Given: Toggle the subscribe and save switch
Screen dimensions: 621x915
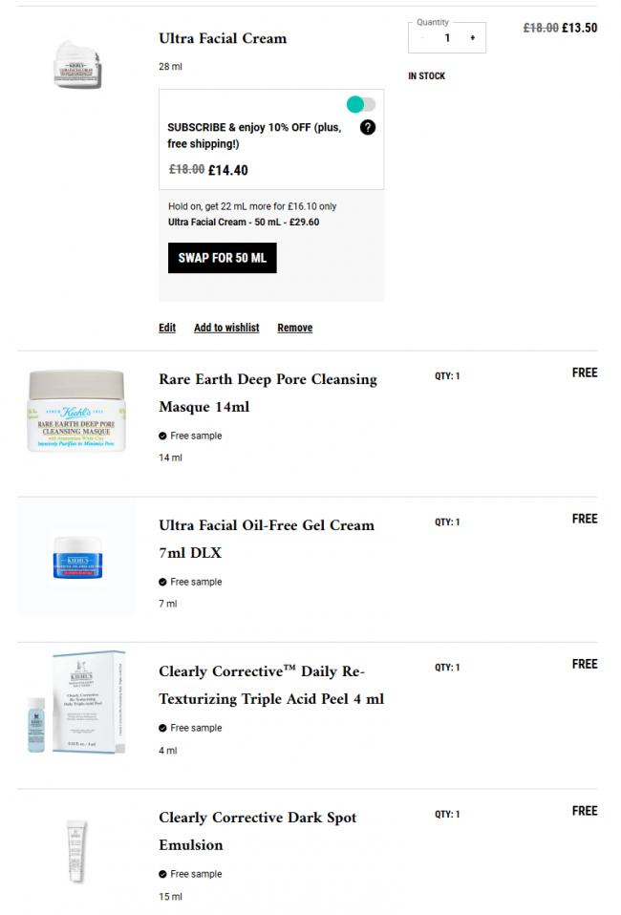Looking at the screenshot, I should [361, 104].
